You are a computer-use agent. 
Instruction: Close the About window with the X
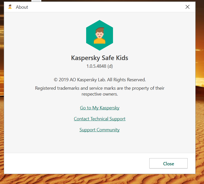pyautogui.click(x=187, y=7)
